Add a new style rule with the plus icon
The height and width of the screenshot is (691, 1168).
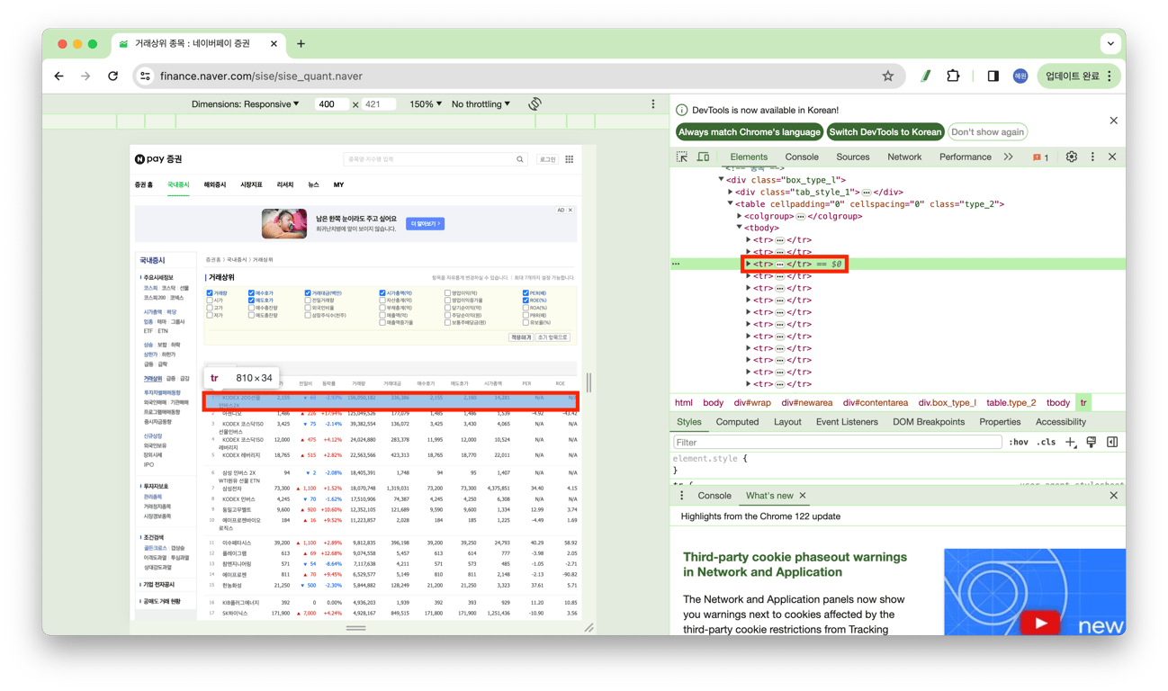coord(1070,443)
